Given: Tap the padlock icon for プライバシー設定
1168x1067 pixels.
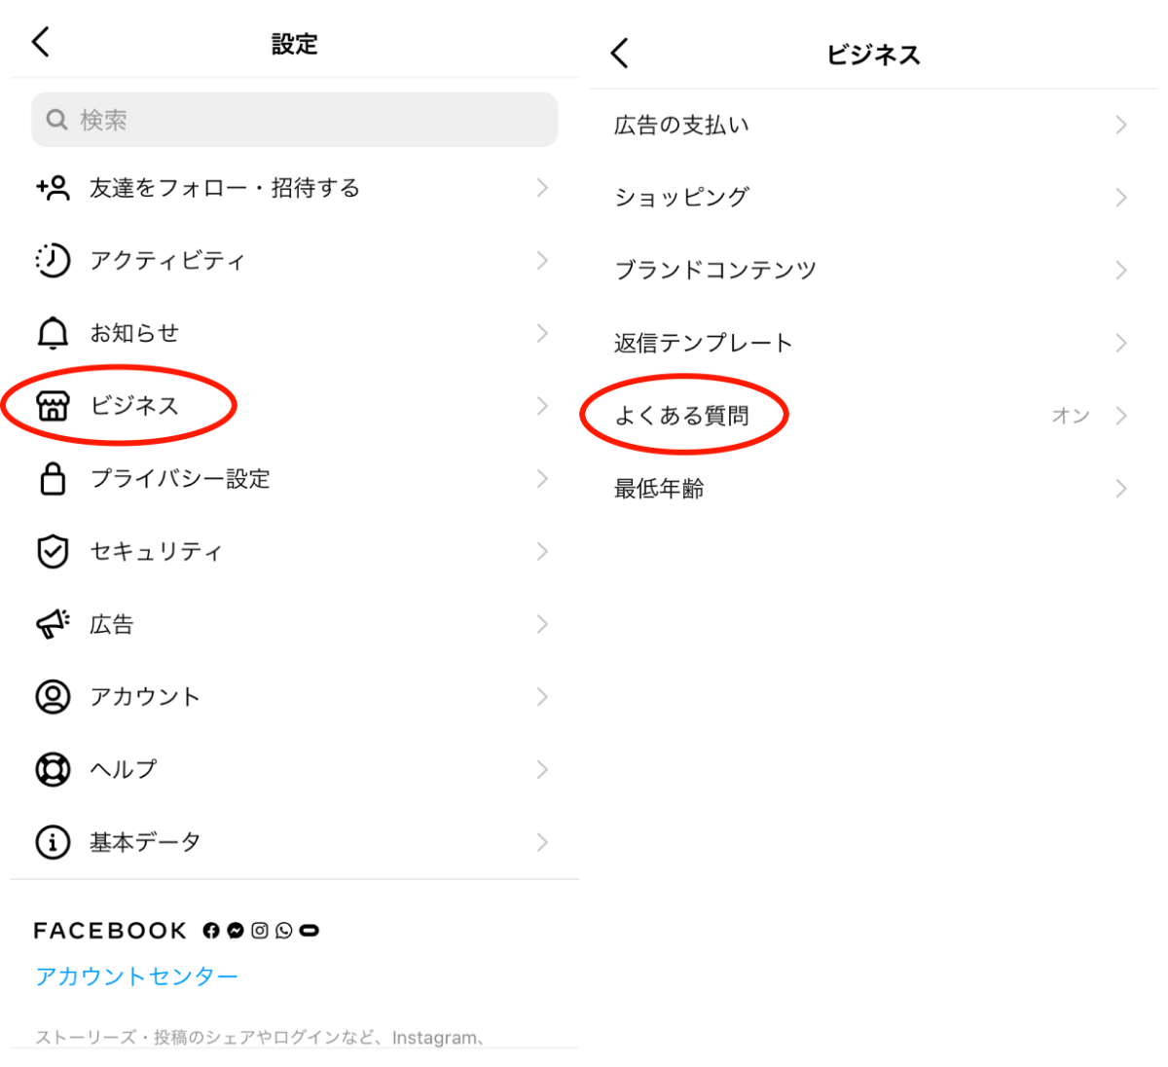Looking at the screenshot, I should pos(53,478).
